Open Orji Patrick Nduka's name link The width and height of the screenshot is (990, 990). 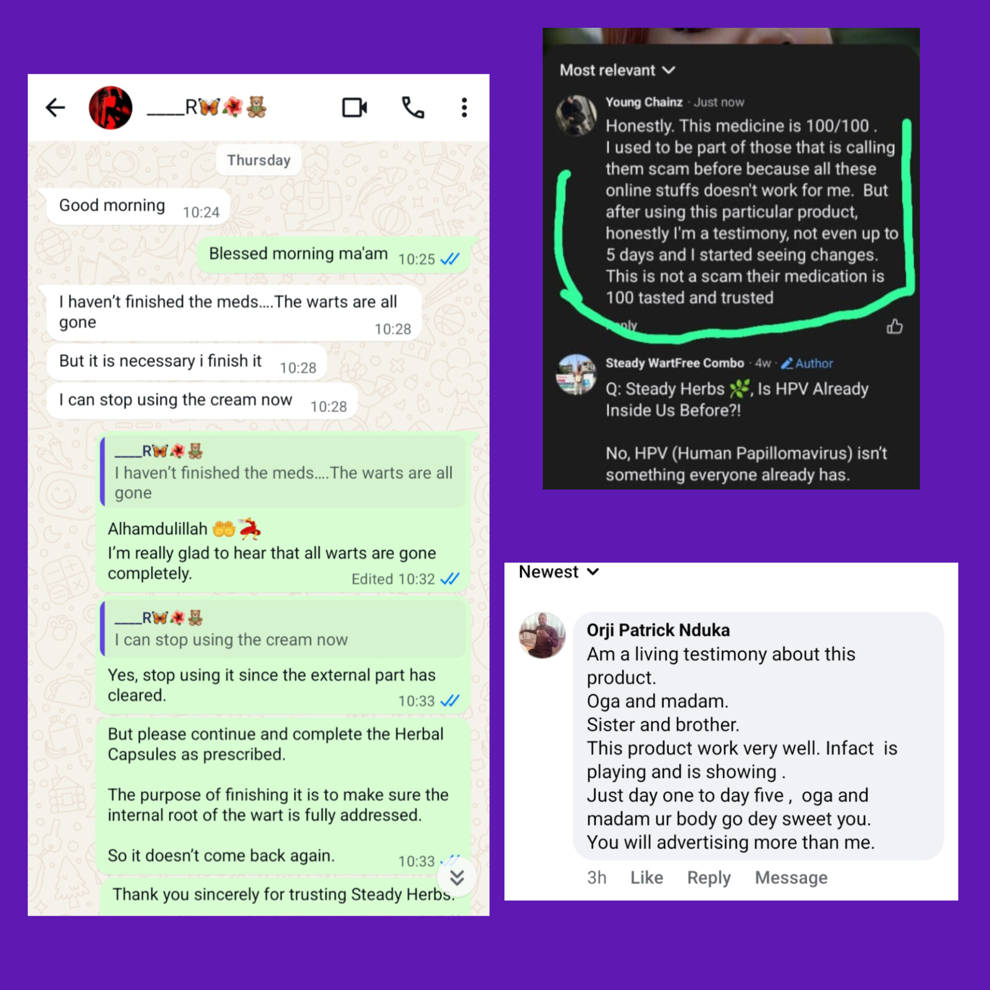point(658,630)
